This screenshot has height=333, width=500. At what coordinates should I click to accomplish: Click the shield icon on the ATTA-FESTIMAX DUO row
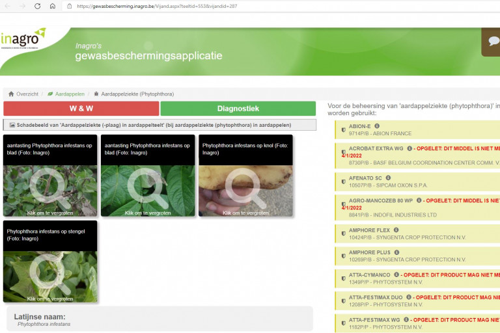[344, 301]
